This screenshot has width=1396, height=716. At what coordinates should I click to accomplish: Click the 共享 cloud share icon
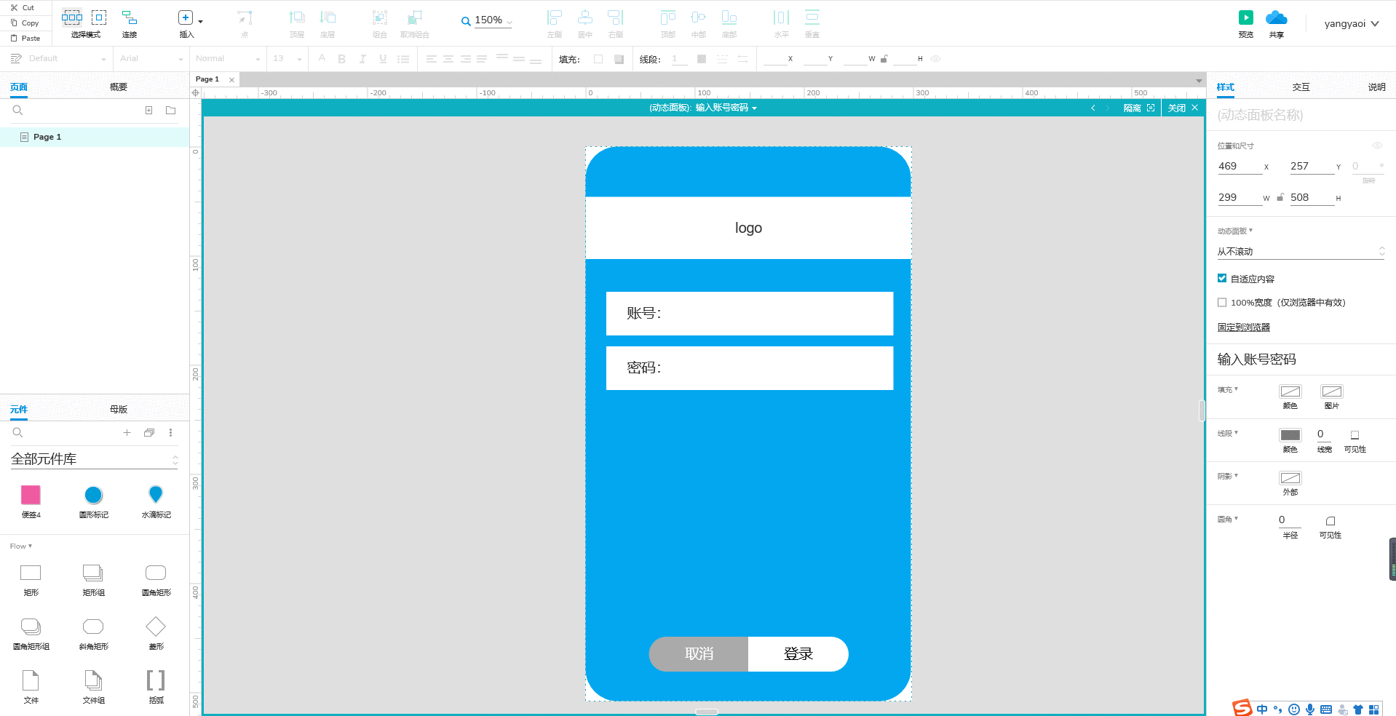[x=1277, y=17]
